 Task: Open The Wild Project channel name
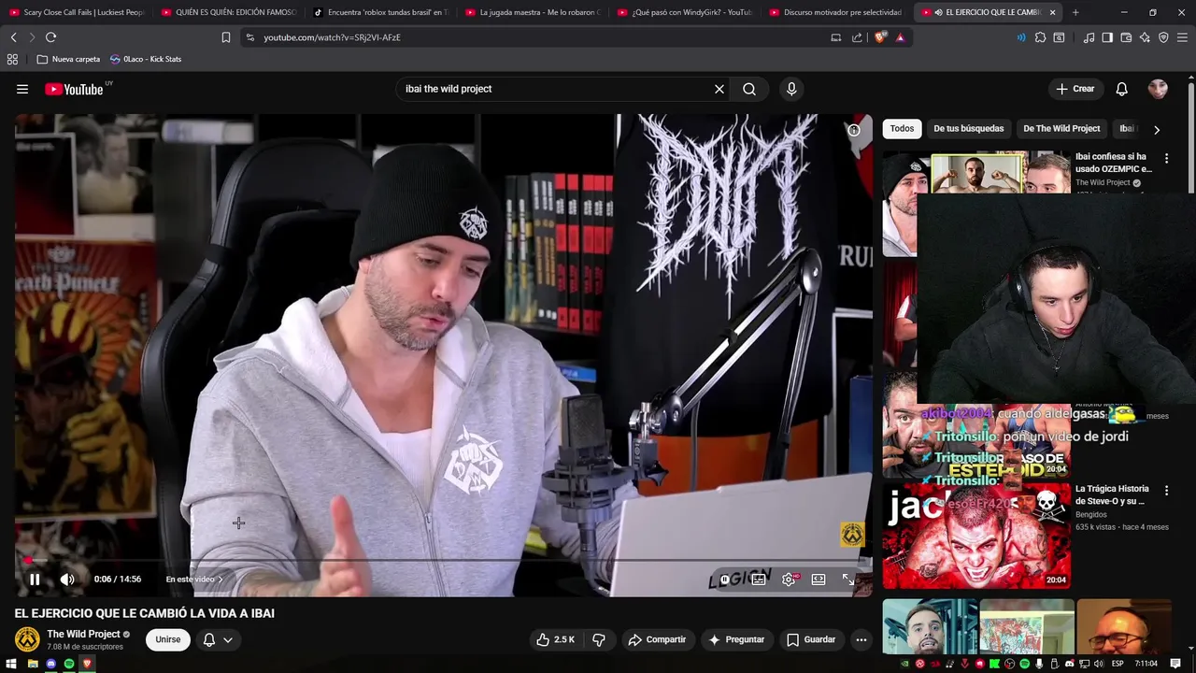coord(84,634)
